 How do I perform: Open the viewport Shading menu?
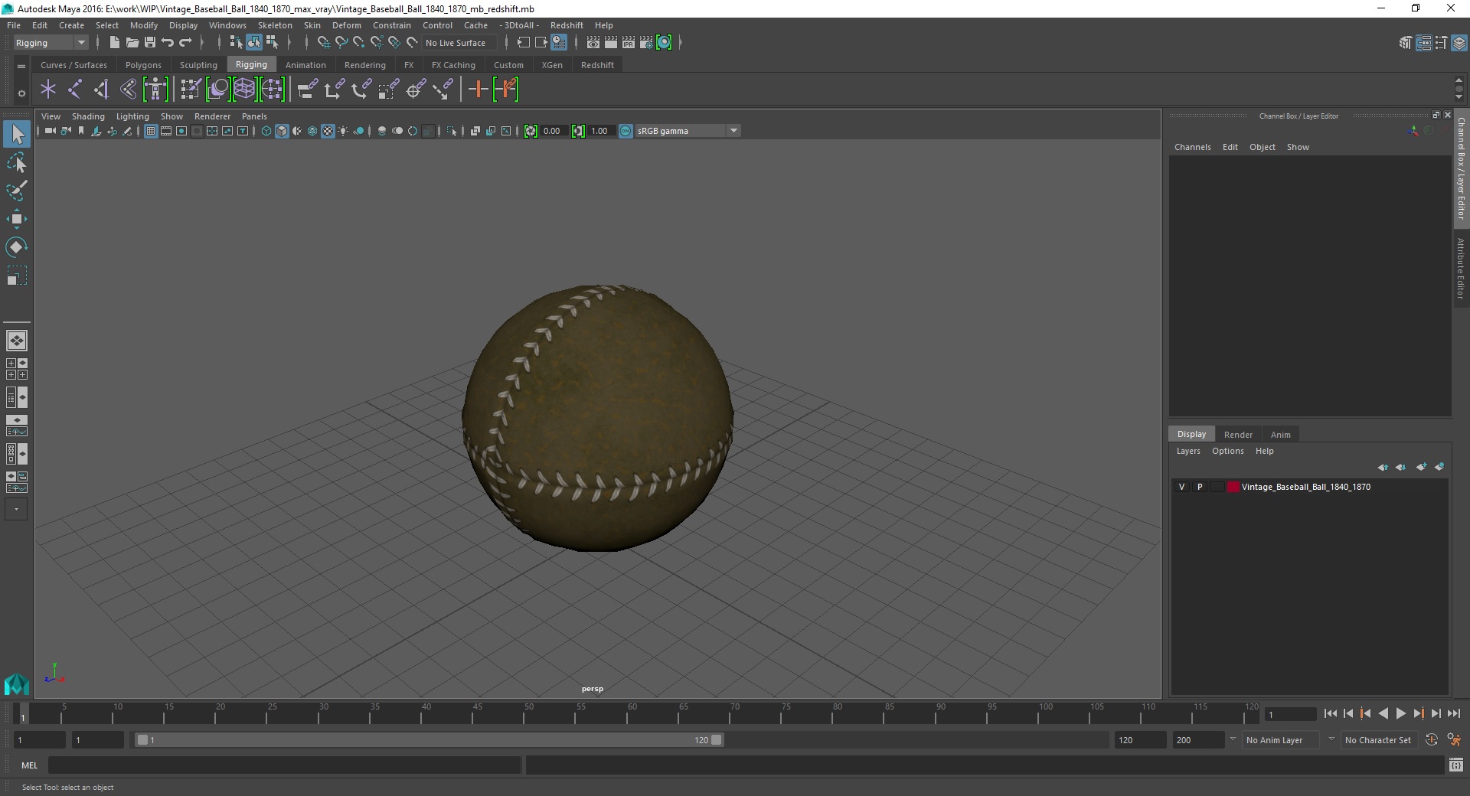[88, 116]
